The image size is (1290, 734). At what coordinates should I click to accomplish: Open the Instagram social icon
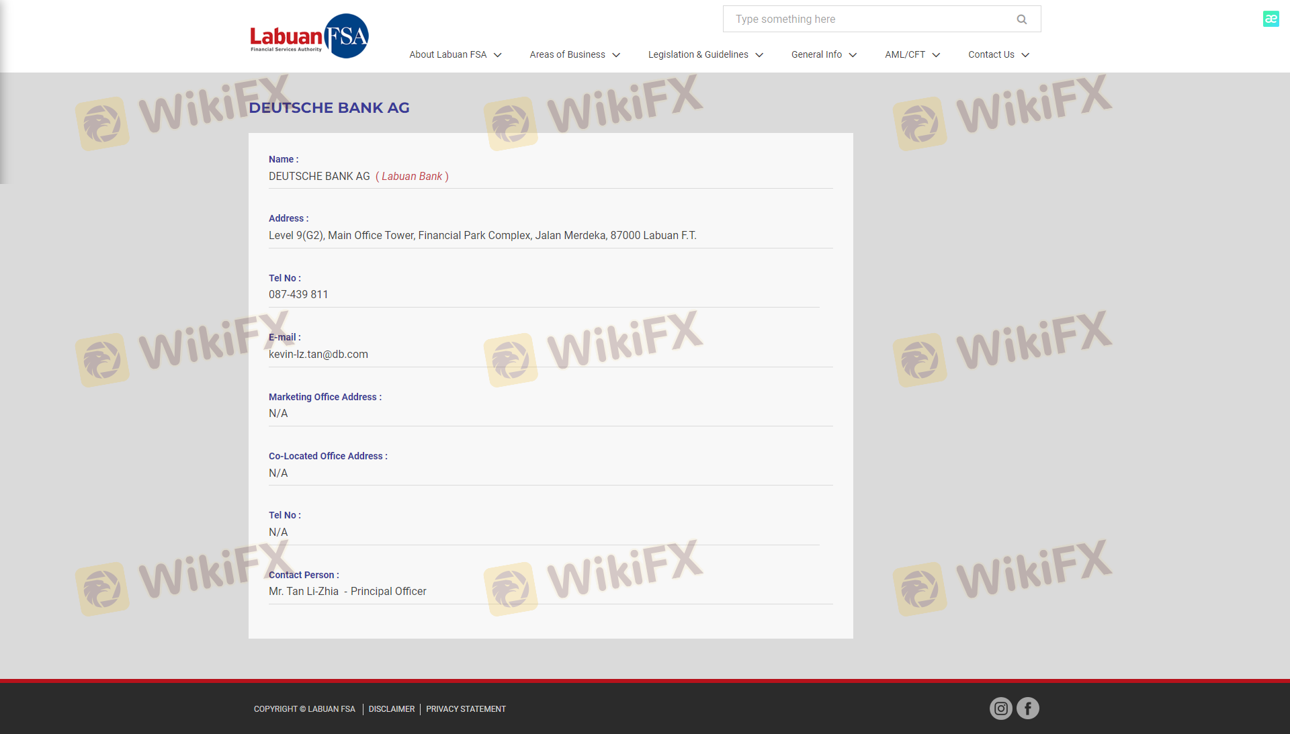[1000, 708]
